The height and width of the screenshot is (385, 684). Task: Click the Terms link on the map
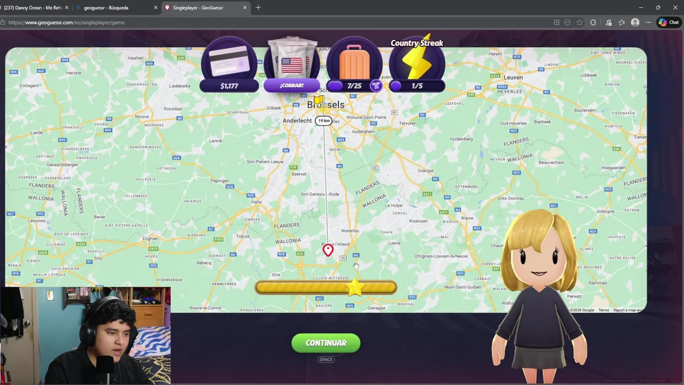(603, 310)
